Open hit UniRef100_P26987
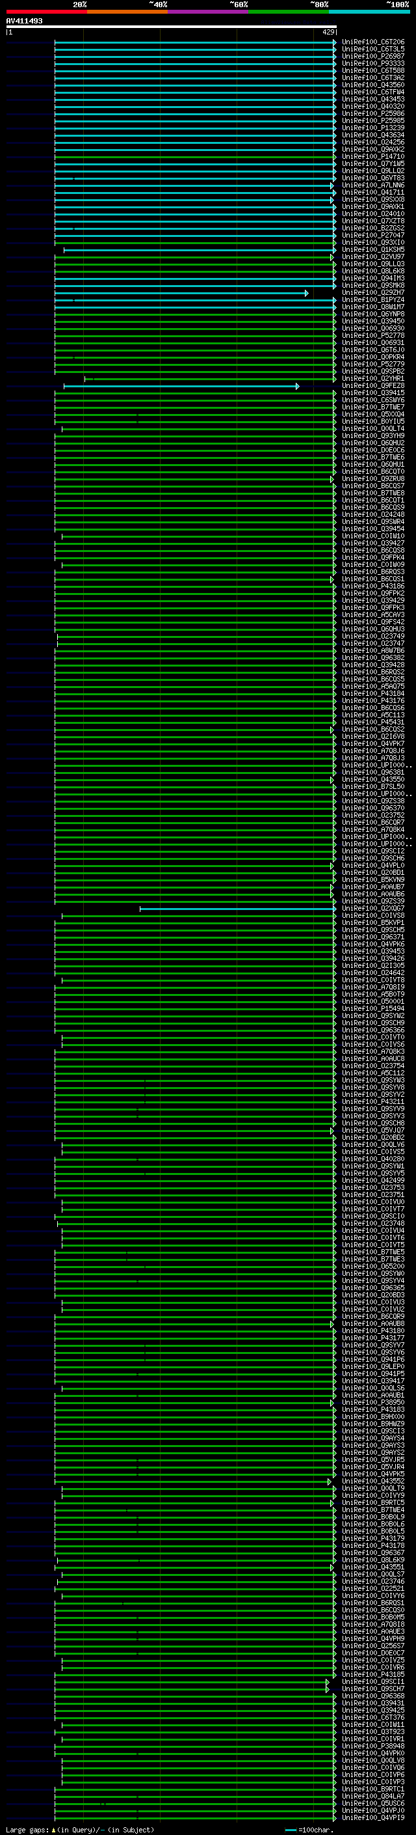 (373, 56)
